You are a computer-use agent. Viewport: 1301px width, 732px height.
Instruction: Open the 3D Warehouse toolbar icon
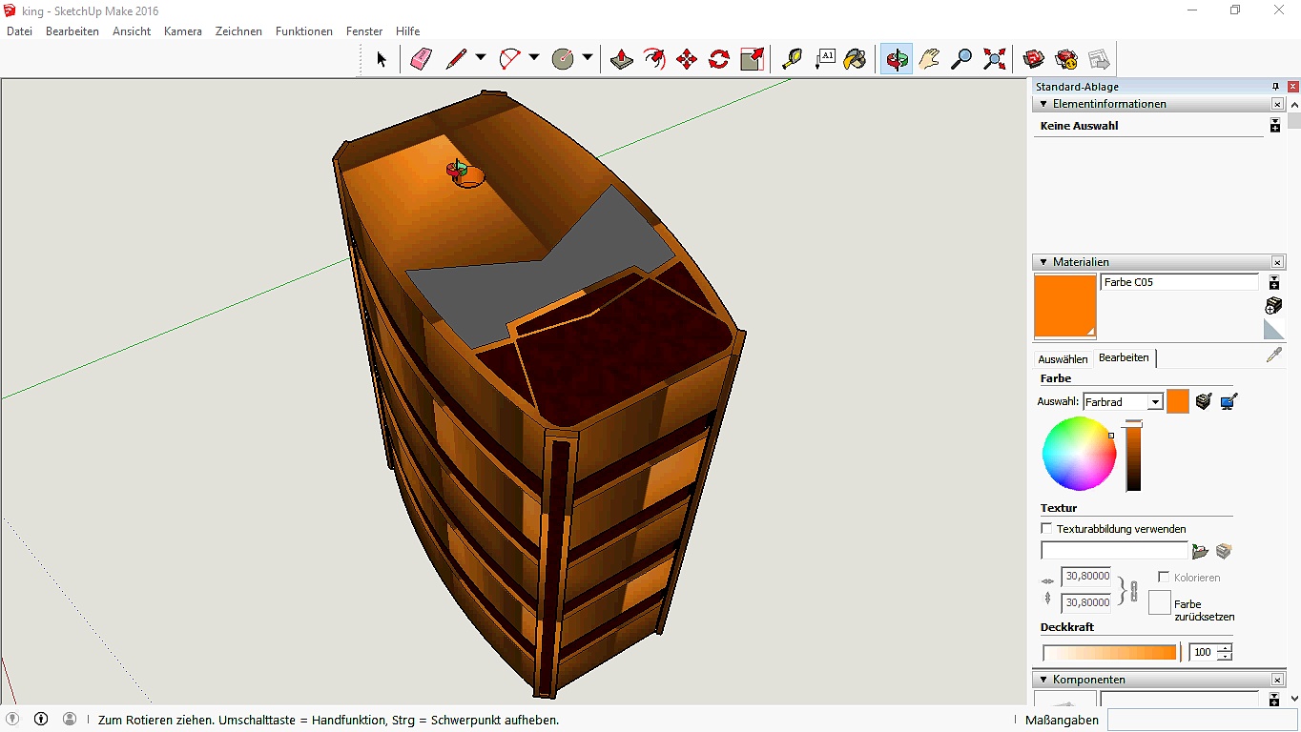(1034, 60)
